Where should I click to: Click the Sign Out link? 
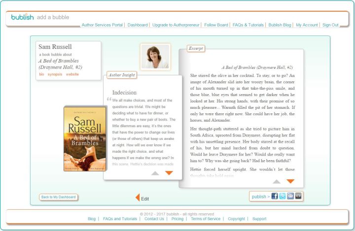[330, 25]
